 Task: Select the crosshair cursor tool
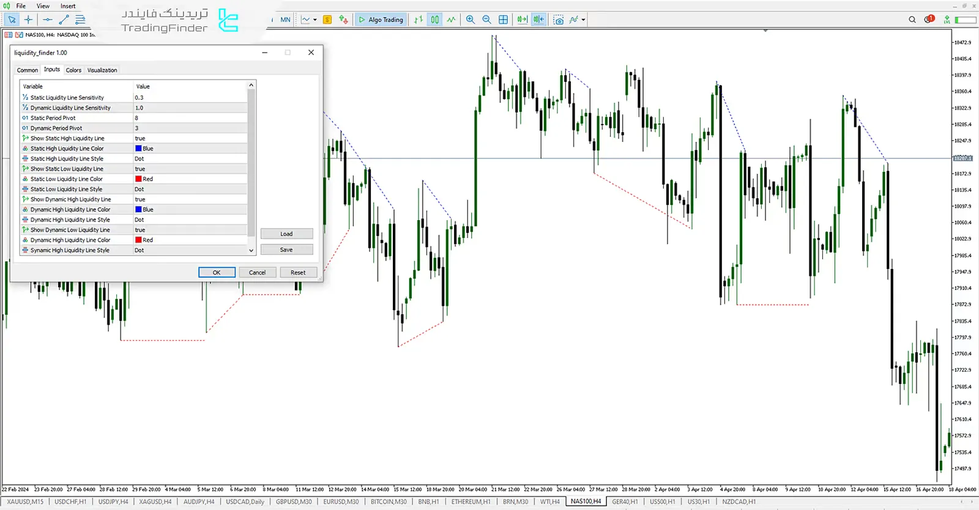[x=28, y=20]
